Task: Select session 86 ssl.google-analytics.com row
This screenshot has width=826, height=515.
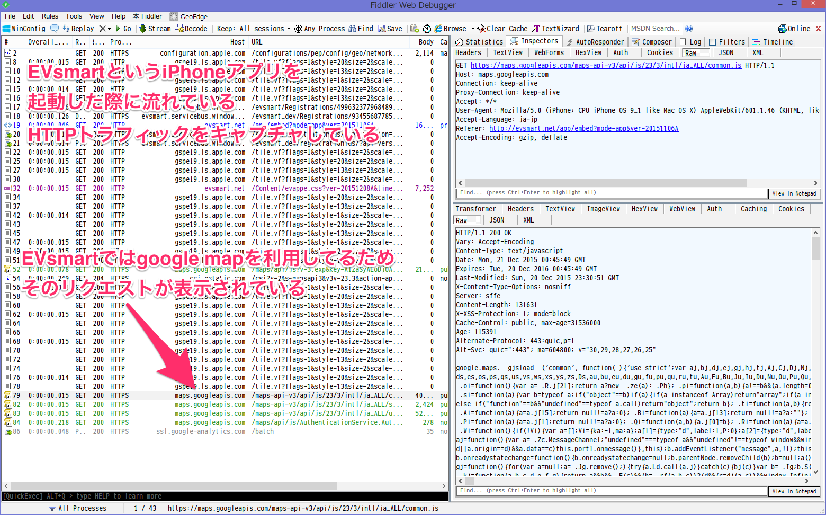Action: [225, 431]
